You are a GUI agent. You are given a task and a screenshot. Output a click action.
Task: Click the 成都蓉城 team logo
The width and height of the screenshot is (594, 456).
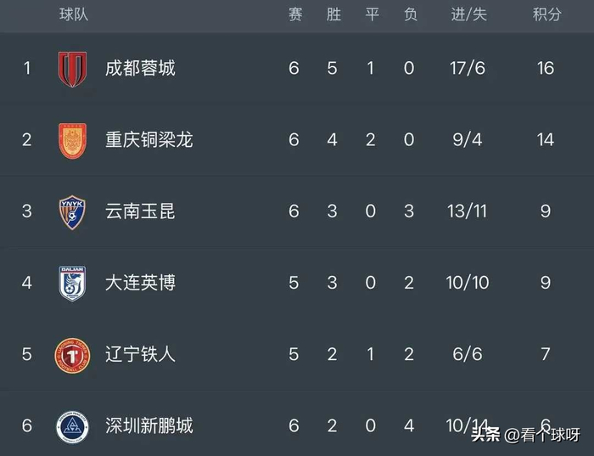click(72, 68)
